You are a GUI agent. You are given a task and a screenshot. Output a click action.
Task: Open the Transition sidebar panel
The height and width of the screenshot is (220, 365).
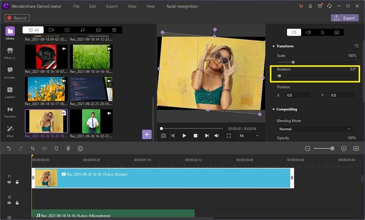(10, 112)
